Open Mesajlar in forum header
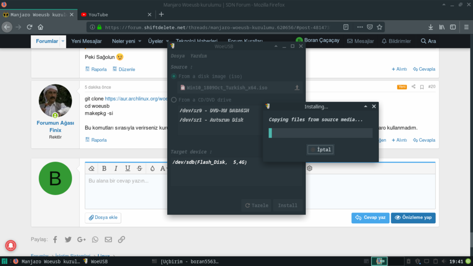This screenshot has height=266, width=473. pyautogui.click(x=361, y=41)
